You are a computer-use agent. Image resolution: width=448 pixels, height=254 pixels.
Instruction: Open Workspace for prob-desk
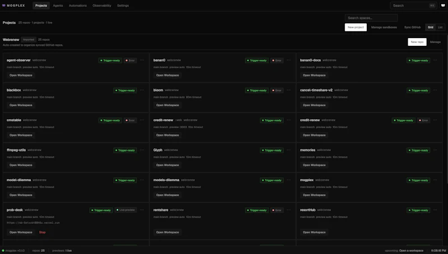click(21, 232)
